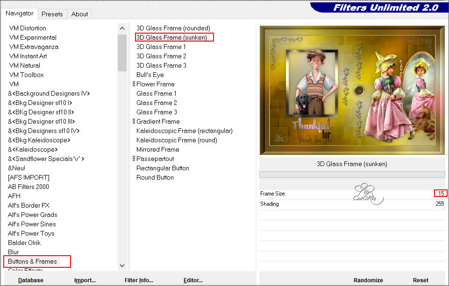Image resolution: width=449 pixels, height=286 pixels.
Task: Choose the 3D Glass Frame (sunken) filter
Action: point(171,37)
